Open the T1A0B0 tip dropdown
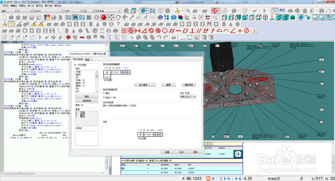The image size is (335, 181). tap(73, 11)
